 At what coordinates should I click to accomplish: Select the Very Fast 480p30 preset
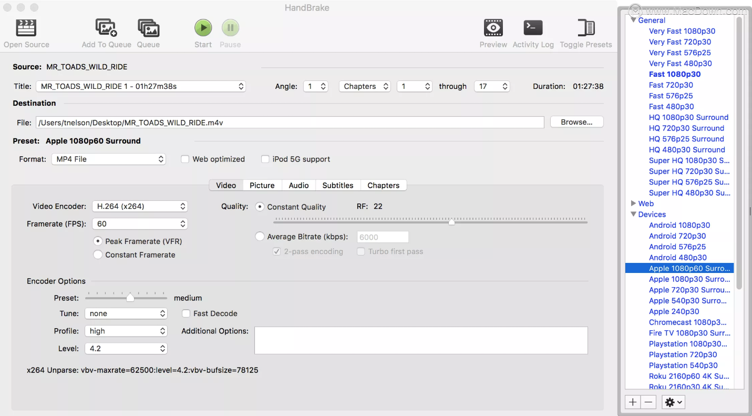681,63
